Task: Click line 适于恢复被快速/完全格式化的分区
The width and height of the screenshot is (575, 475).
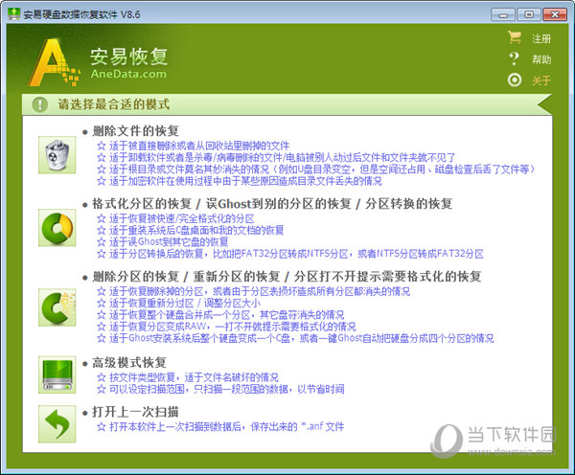Action: click(175, 218)
